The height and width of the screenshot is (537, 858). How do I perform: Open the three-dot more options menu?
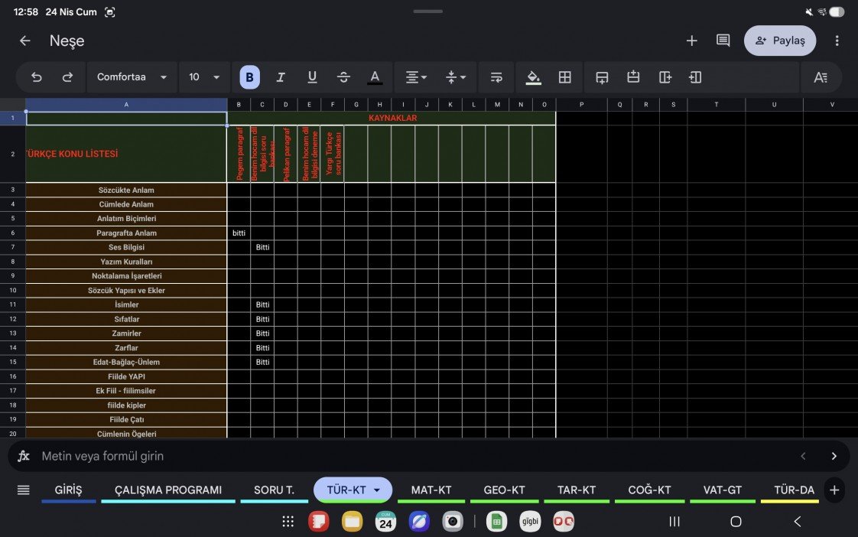point(837,41)
